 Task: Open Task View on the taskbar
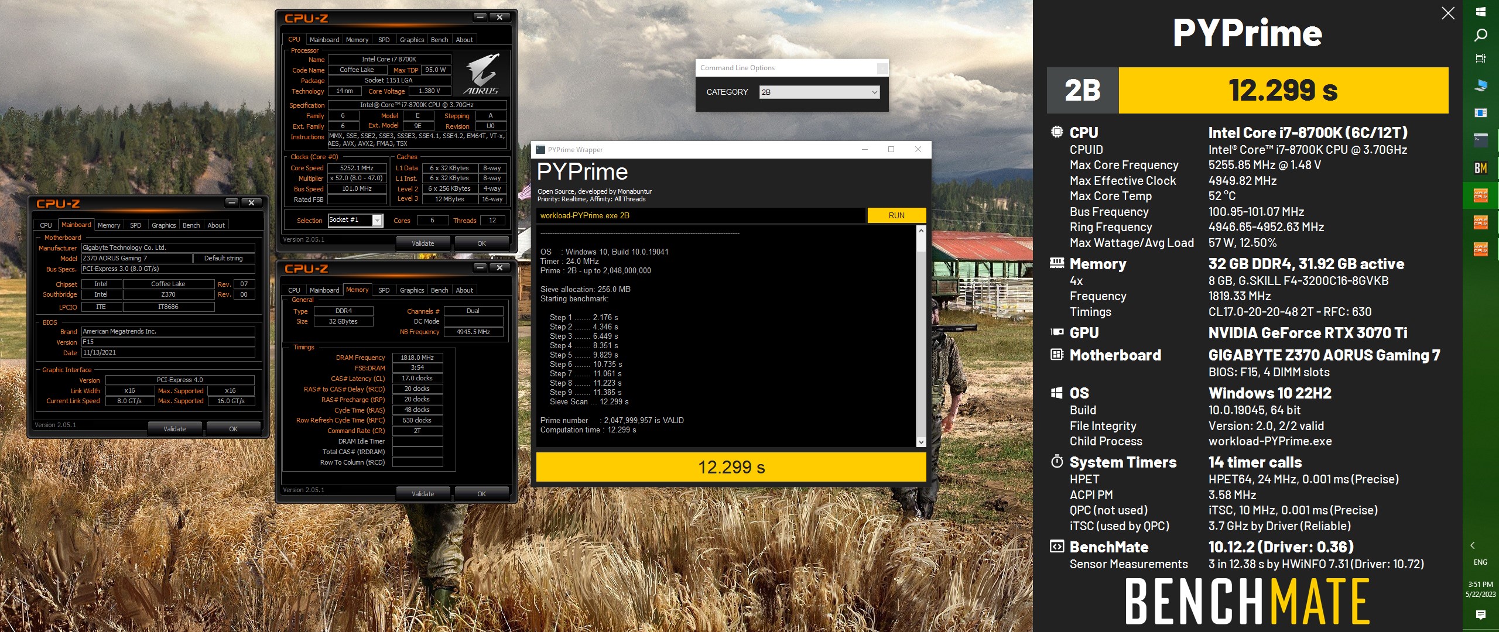(1480, 58)
